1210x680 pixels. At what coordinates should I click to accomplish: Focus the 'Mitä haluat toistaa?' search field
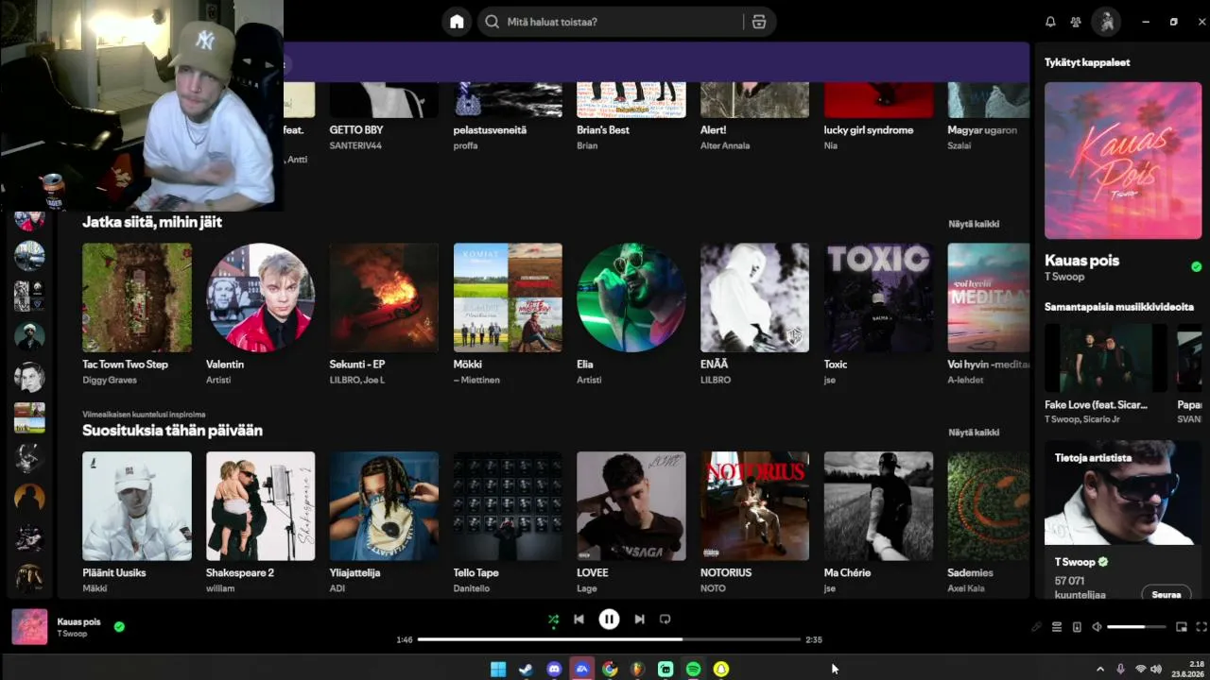tap(626, 22)
